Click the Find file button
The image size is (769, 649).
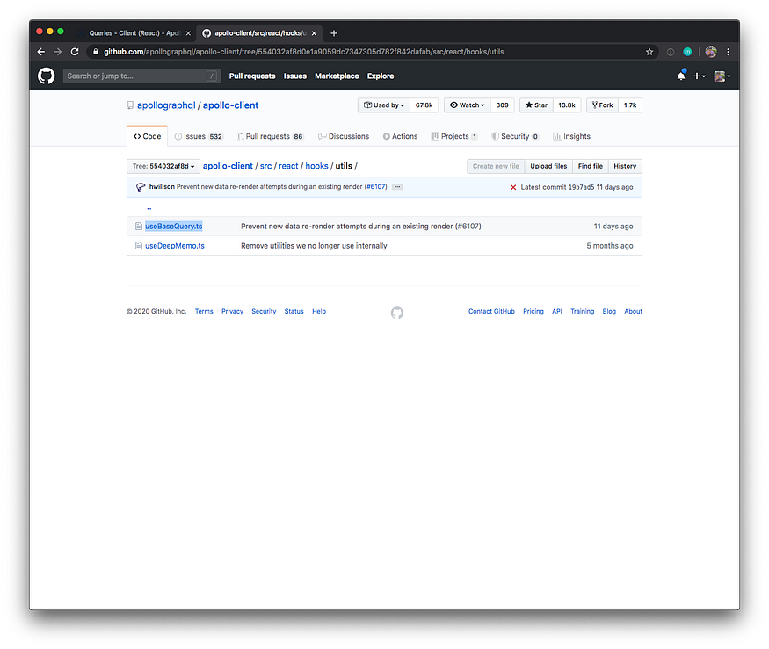click(x=590, y=166)
